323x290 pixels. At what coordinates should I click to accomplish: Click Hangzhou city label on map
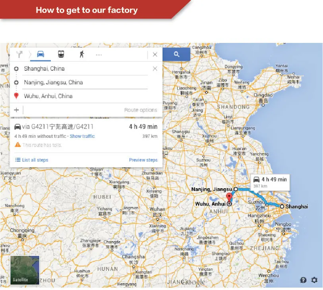pos(259,218)
